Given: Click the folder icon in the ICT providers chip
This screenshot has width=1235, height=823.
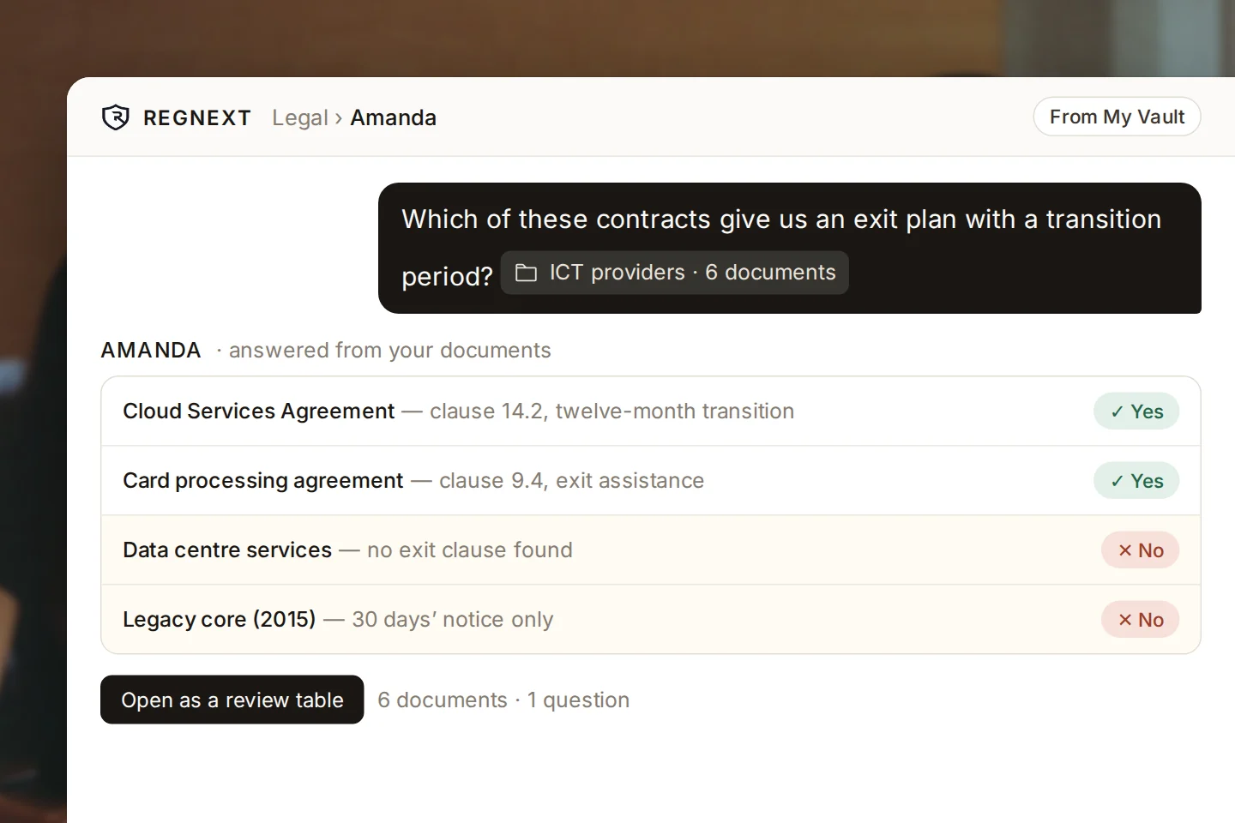Looking at the screenshot, I should (x=526, y=273).
